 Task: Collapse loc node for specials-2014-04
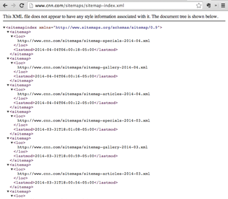coord(12,36)
